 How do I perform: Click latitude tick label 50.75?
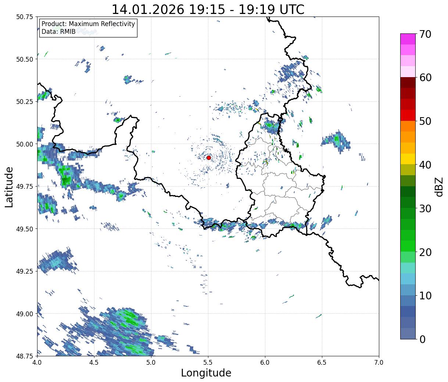[25, 17]
